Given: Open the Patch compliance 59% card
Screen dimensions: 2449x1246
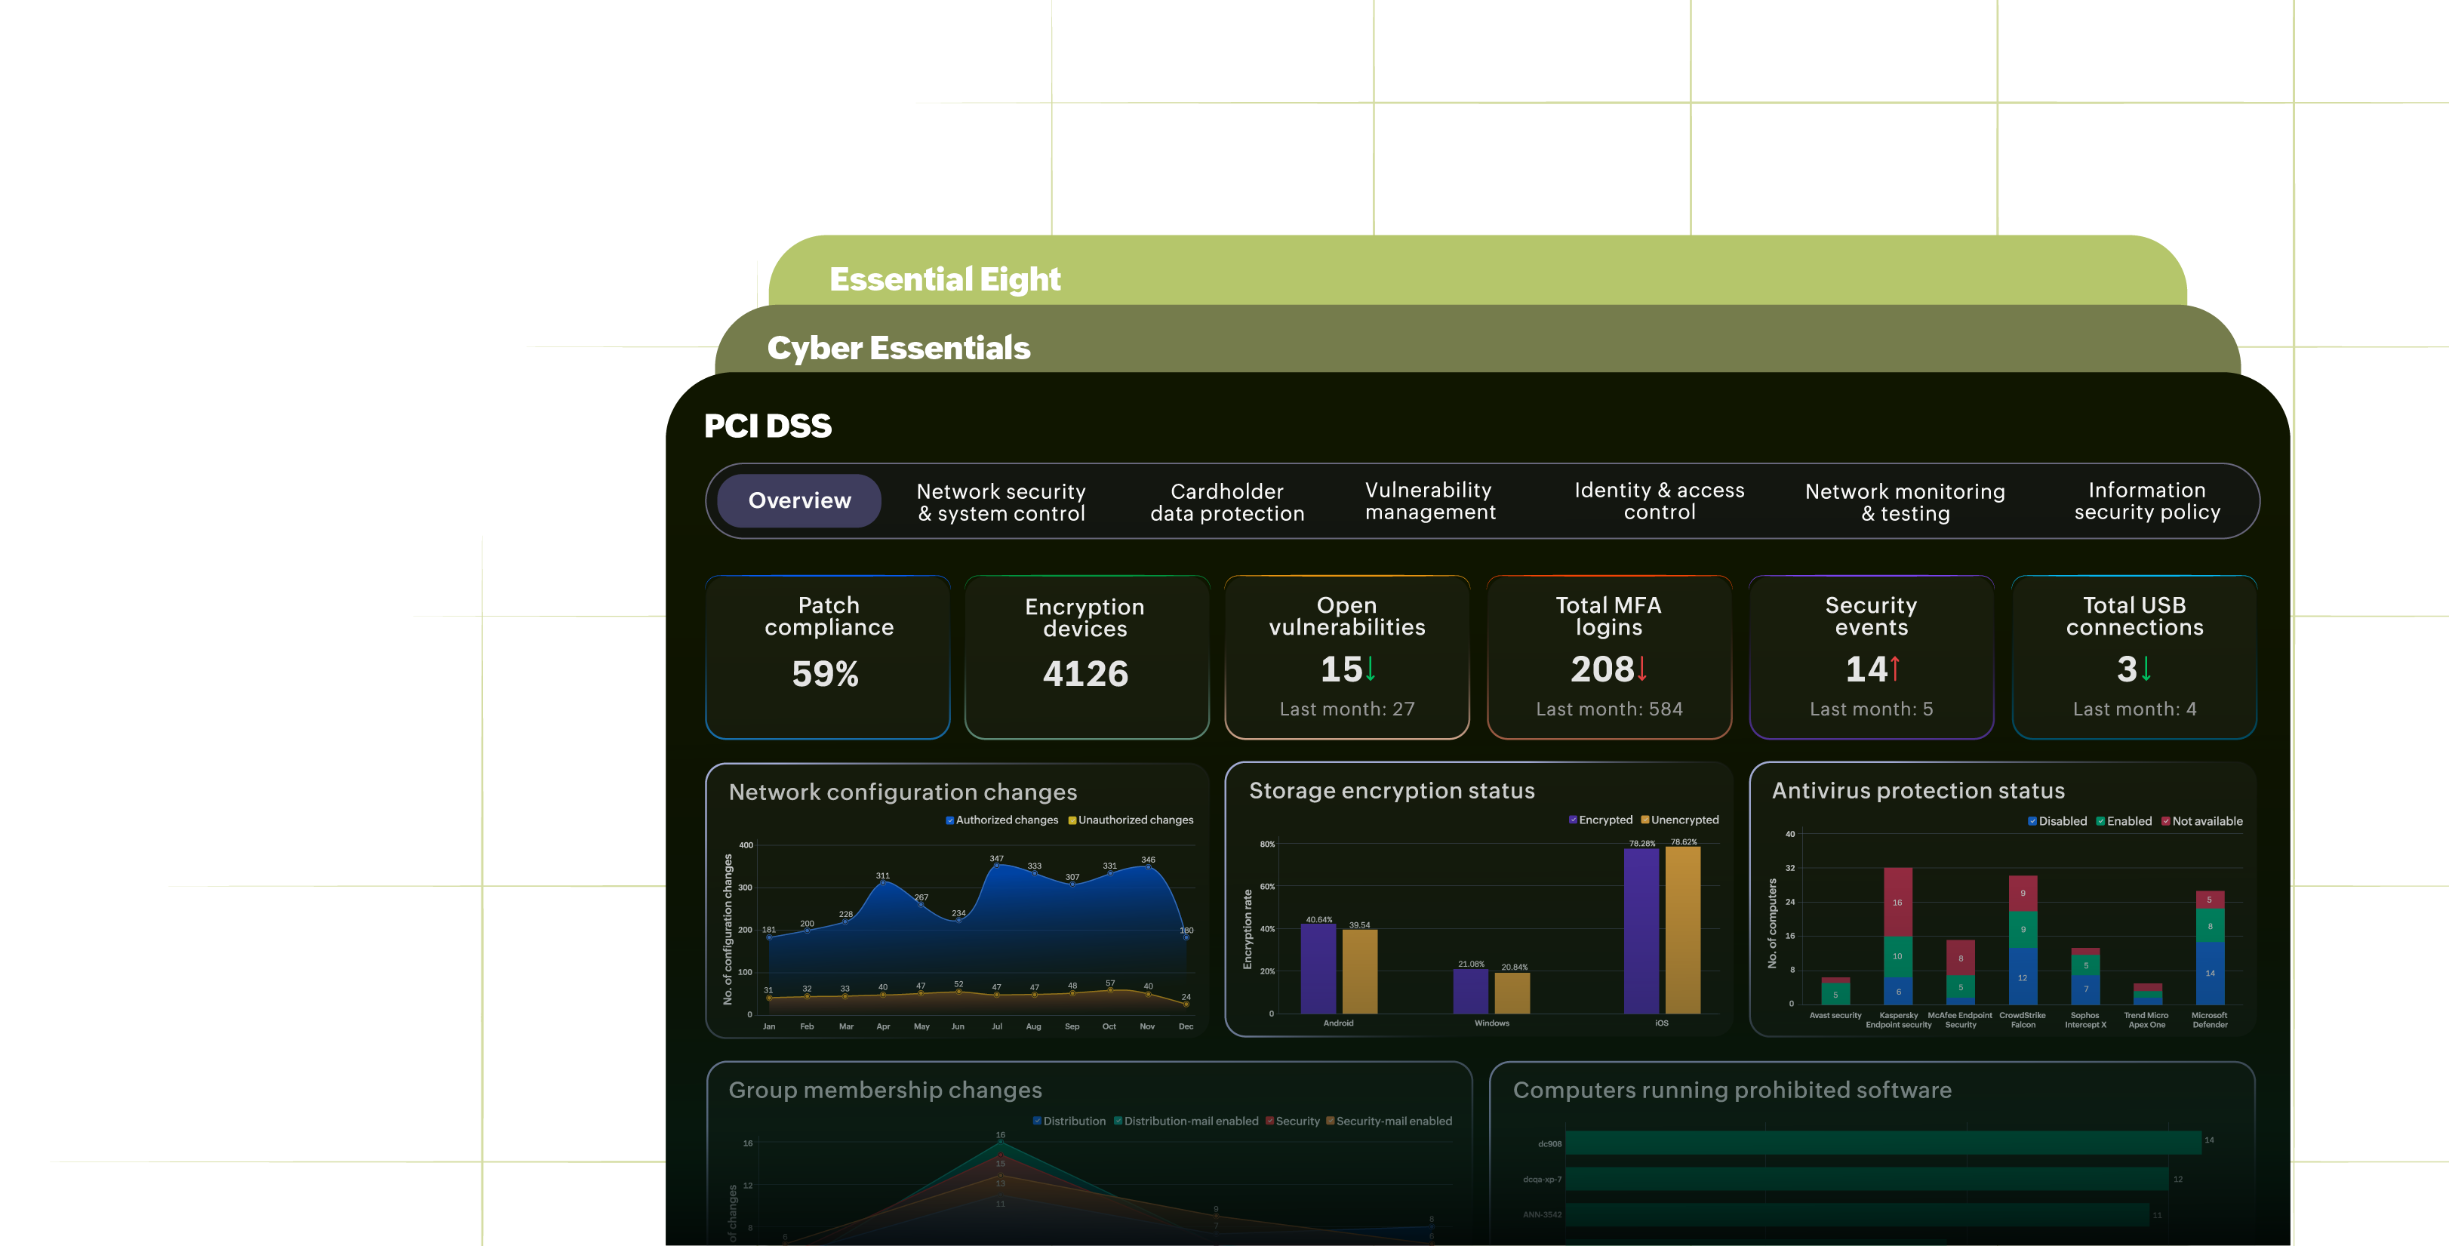Looking at the screenshot, I should click(828, 657).
